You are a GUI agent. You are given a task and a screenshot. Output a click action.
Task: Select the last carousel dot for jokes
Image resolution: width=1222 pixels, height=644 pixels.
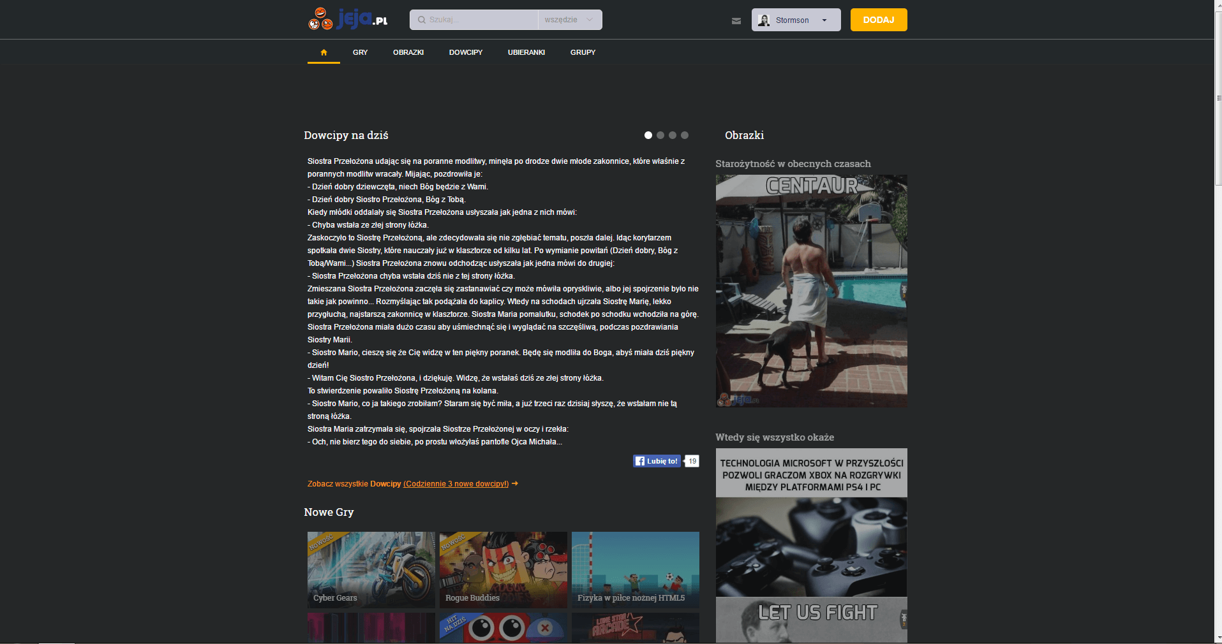coord(685,135)
